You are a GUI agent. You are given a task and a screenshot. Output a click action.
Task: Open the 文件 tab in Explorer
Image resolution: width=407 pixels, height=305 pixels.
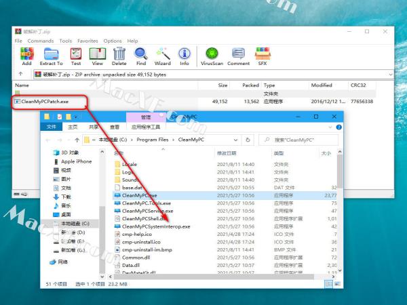click(x=52, y=127)
